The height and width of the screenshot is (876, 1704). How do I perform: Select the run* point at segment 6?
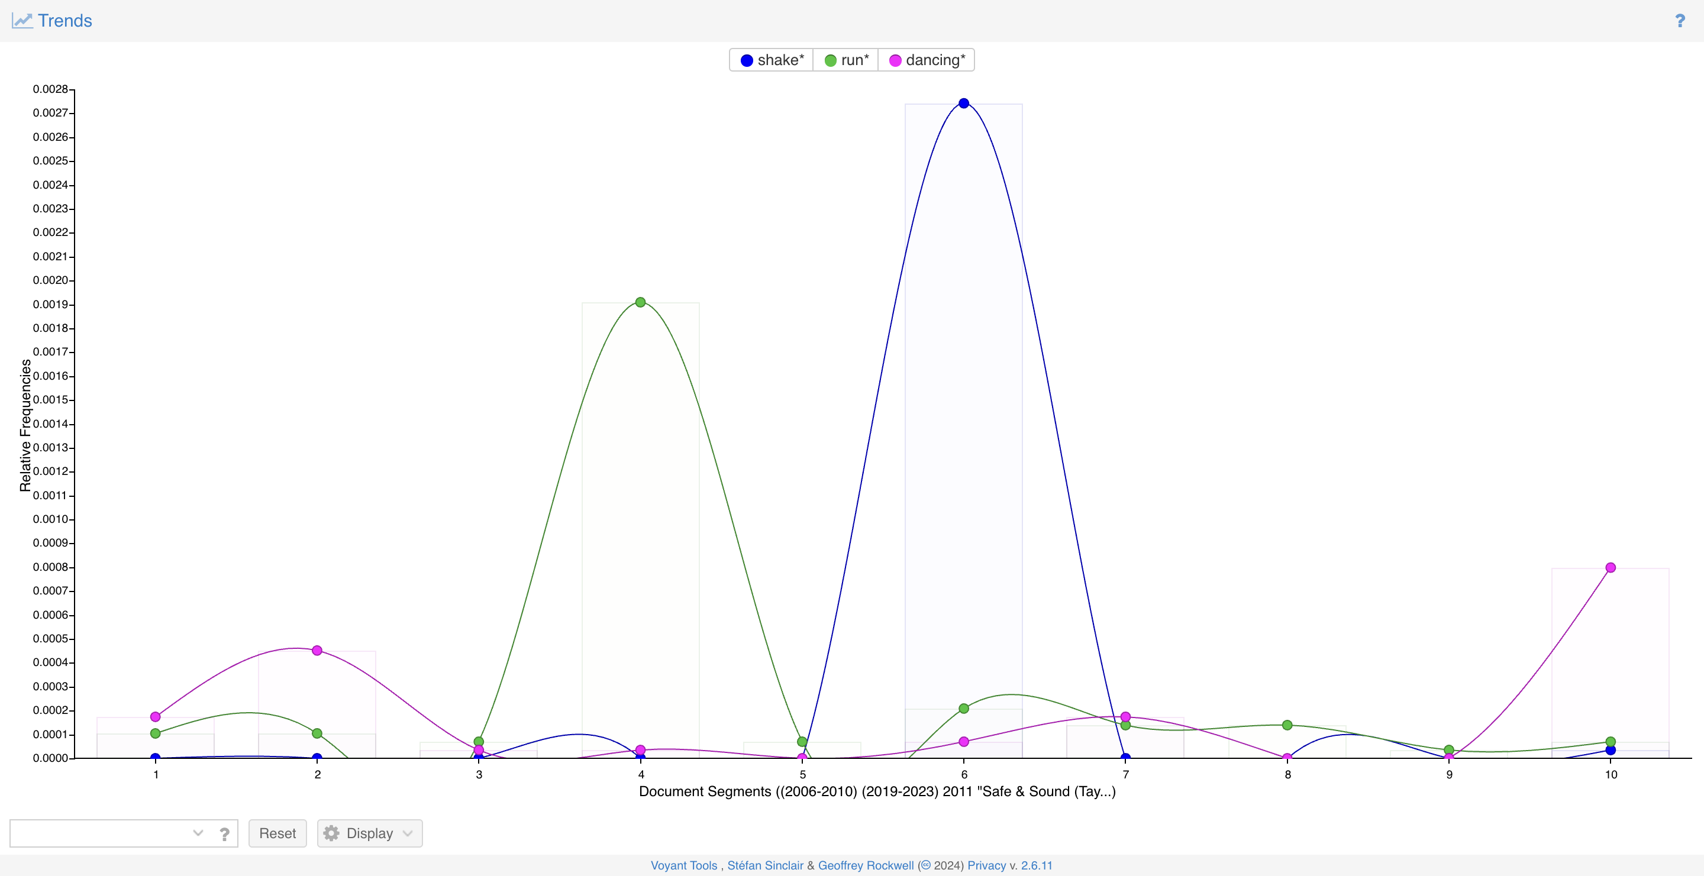click(964, 708)
